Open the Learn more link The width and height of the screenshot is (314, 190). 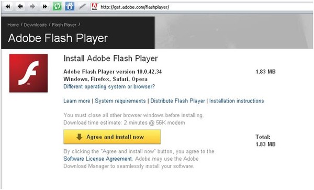[x=77, y=100]
